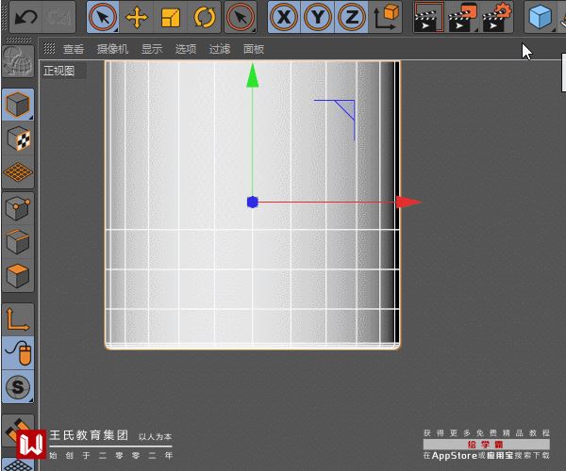
Task: Activate the Scale tool
Action: (x=171, y=17)
